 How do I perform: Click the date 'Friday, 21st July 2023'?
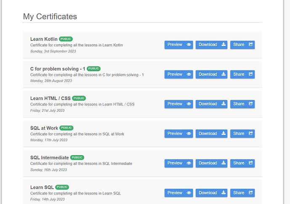click(x=47, y=110)
